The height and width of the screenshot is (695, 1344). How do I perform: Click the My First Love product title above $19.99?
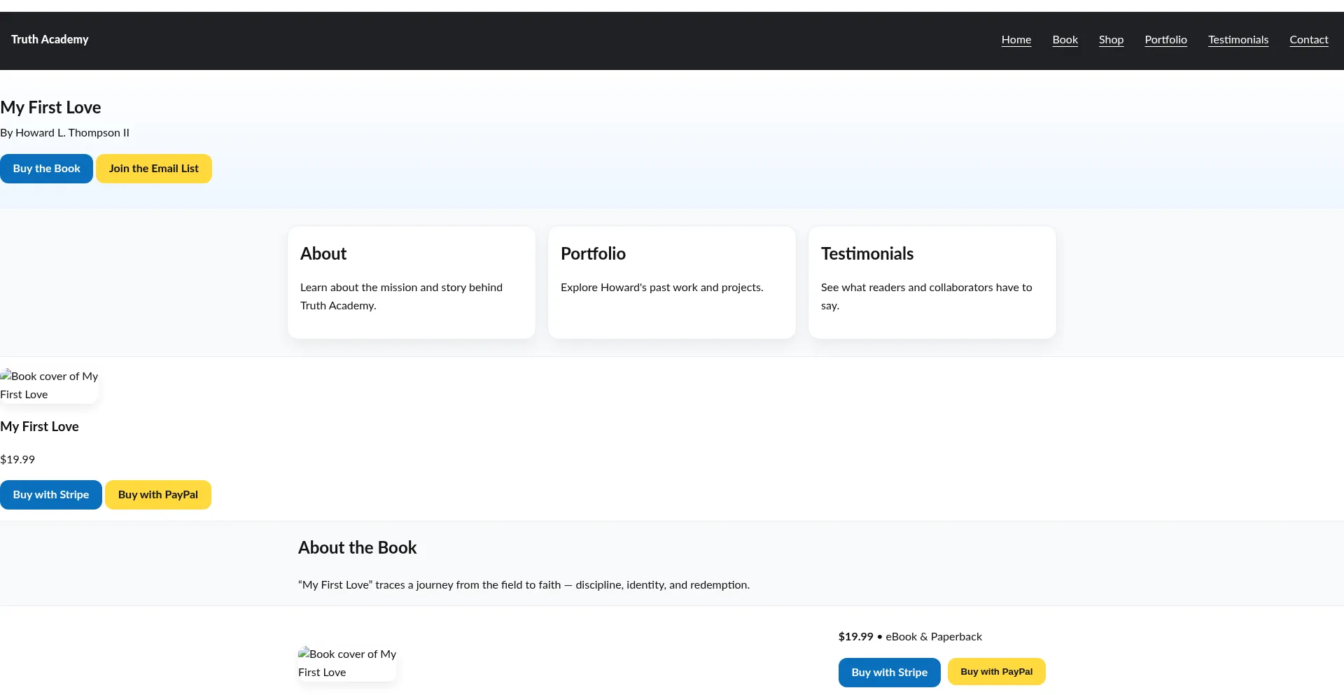40,426
